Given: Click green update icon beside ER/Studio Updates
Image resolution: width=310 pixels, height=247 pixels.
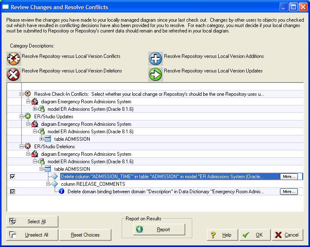Looking at the screenshot, I should pyautogui.click(x=28, y=116).
